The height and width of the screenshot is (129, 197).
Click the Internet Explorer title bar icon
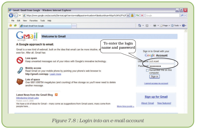(x=10, y=10)
